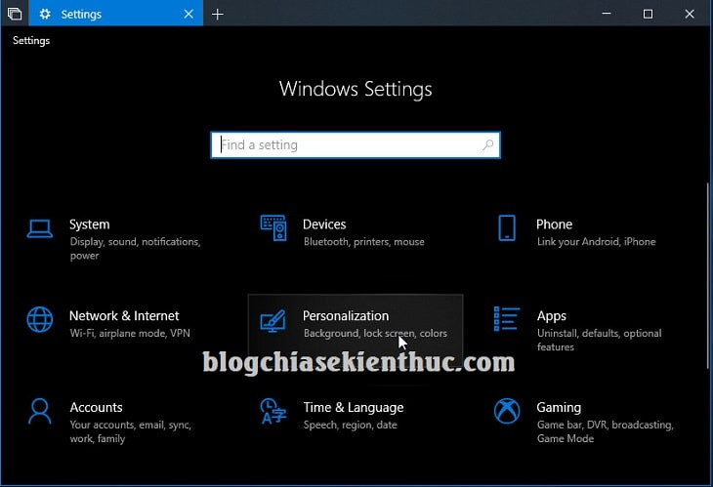Click 'Uninstall, defaults, optional features' text
713x487 pixels.
pyautogui.click(x=599, y=340)
